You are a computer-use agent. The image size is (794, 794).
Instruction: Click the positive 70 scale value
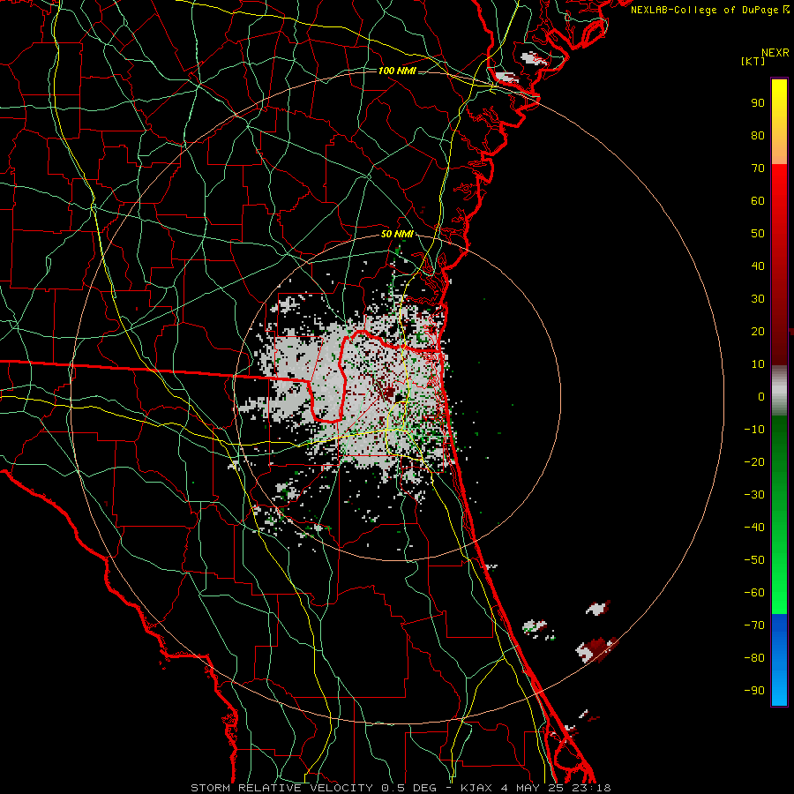(758, 169)
